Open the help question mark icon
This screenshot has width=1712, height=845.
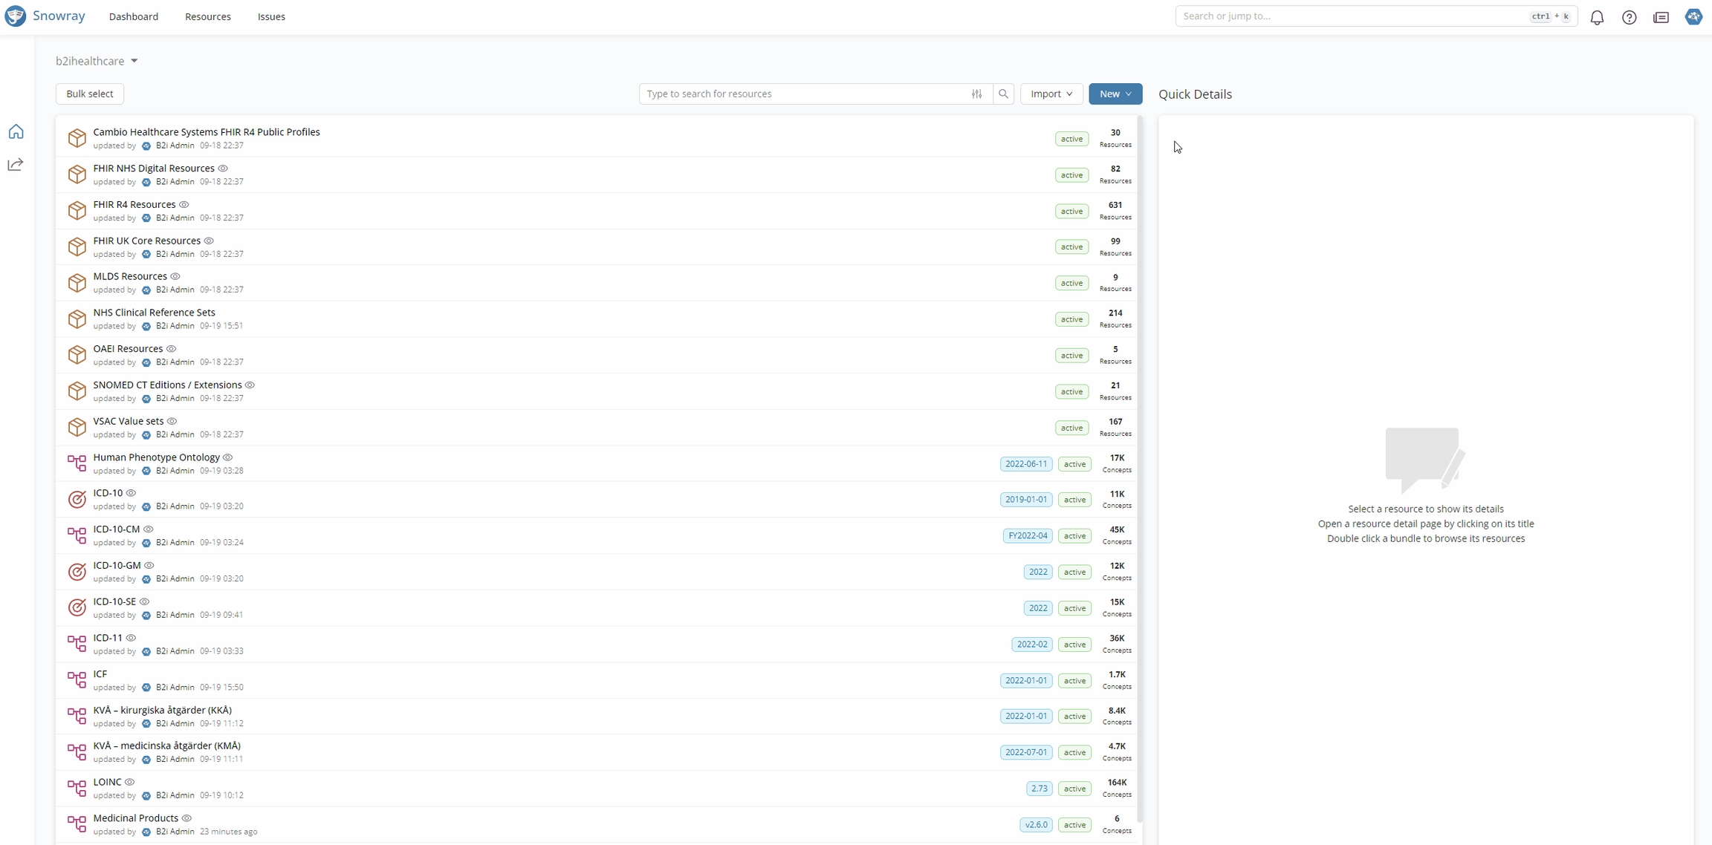coord(1629,17)
